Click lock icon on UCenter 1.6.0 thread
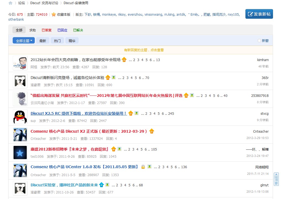Viewport: 281px width, 199px height. [x=143, y=167]
